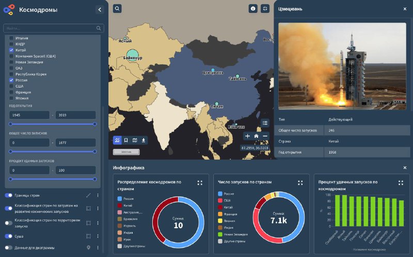Image resolution: width=413 pixels, height=257 pixels.
Task: Collapse the Космодромы sidebar with chevron
Action: pyautogui.click(x=100, y=10)
